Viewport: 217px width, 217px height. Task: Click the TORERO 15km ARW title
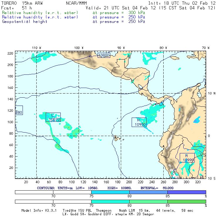(22, 3)
